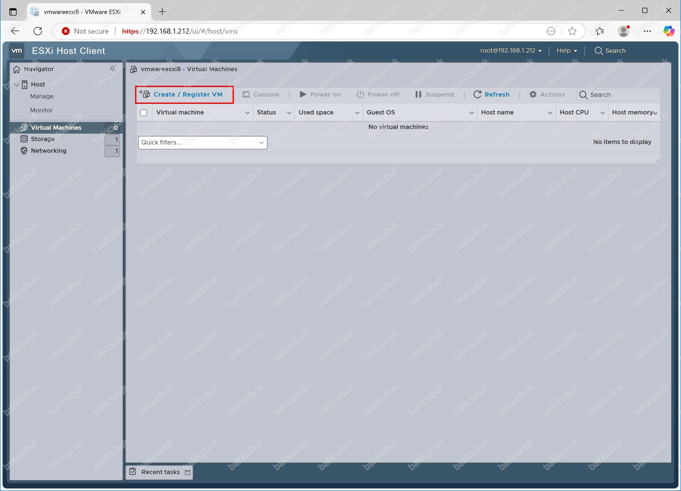681x491 pixels.
Task: Expand the Quick filters combo box
Action: [203, 142]
